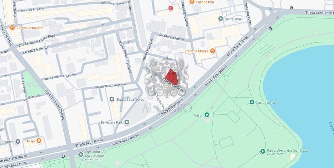Open the 7 Days Restaurant label
The width and height of the screenshot is (334, 168).
[x=30, y=28]
